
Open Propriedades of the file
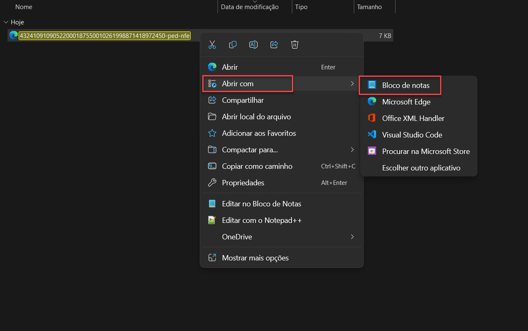pos(243,183)
